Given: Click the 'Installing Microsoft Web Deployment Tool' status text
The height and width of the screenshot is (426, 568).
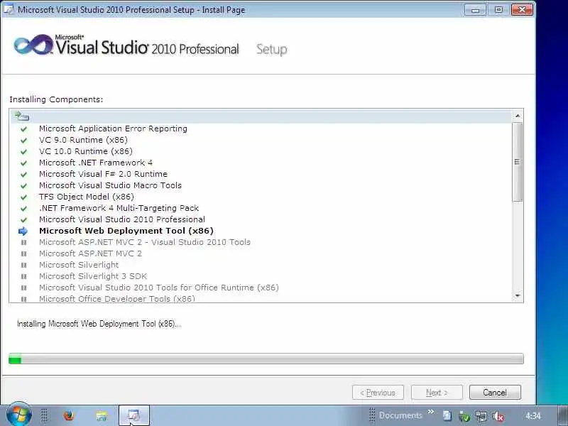Looking at the screenshot, I should coord(99,324).
